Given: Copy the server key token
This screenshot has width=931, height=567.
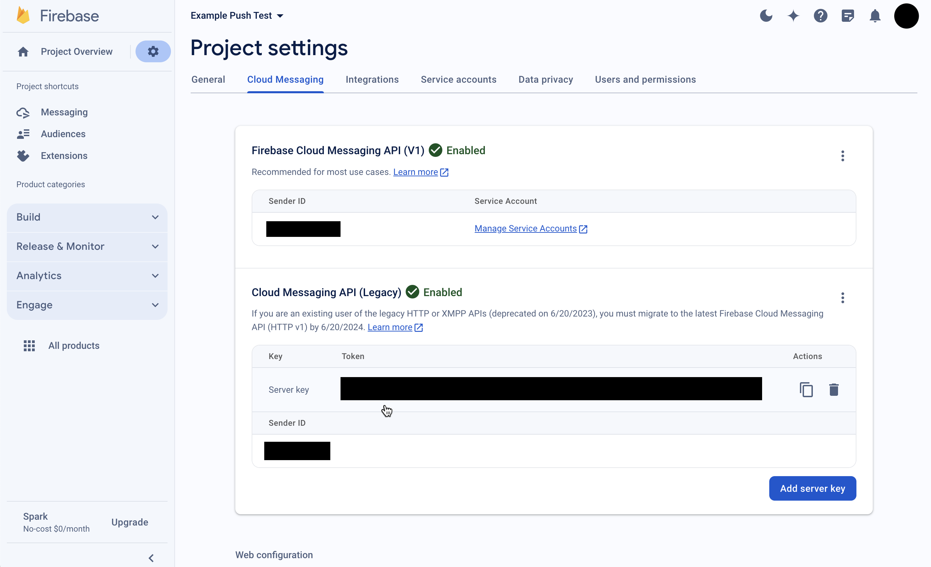Looking at the screenshot, I should point(806,389).
